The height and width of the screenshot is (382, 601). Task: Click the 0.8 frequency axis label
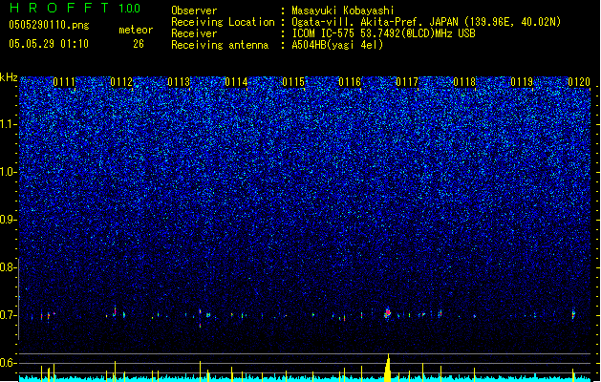pos(8,267)
